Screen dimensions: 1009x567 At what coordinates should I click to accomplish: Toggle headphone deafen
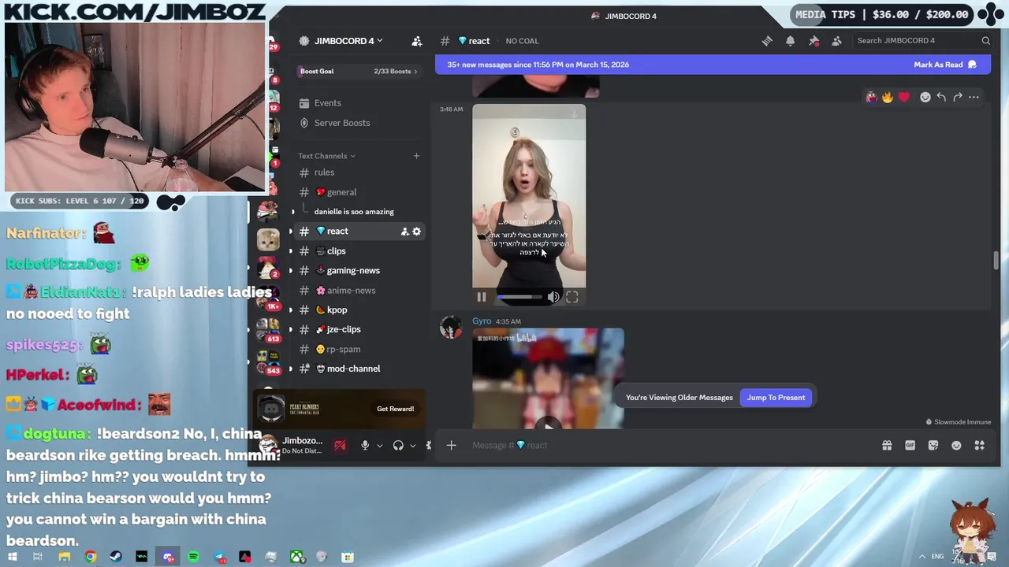tap(398, 446)
